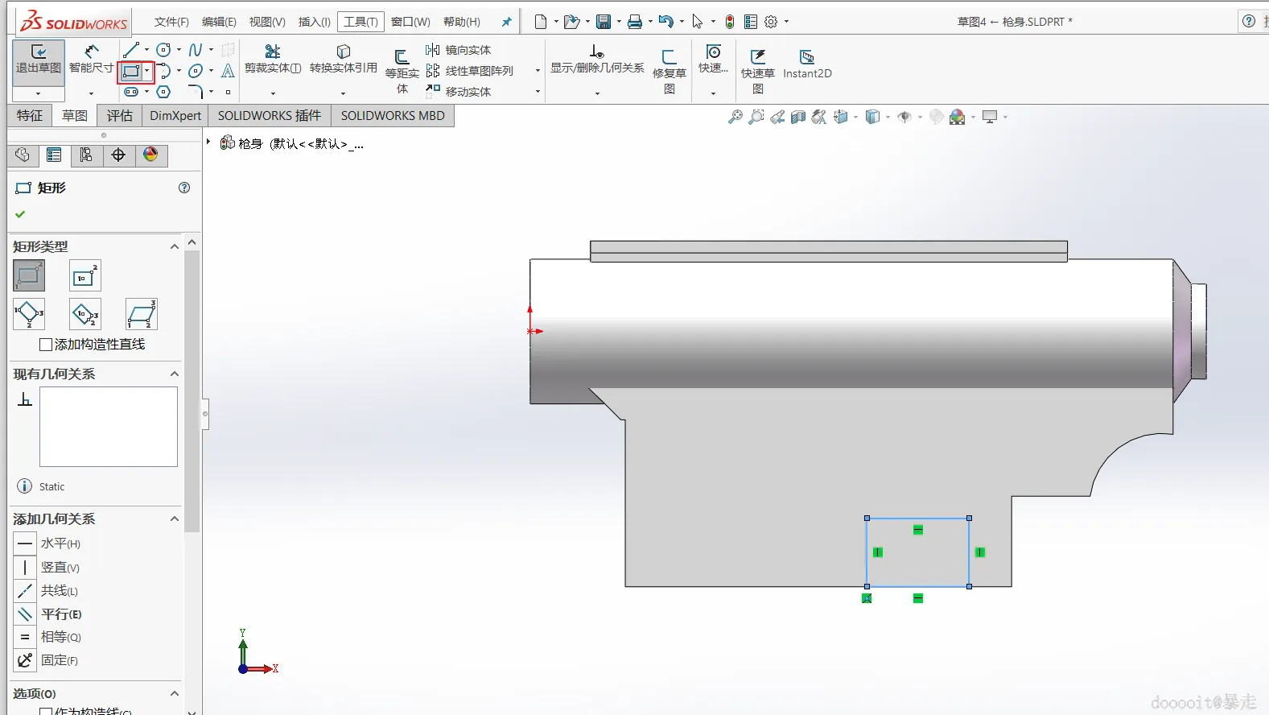Activate the 剪裁实体 trim entities tool
1269x715 pixels.
(x=273, y=60)
